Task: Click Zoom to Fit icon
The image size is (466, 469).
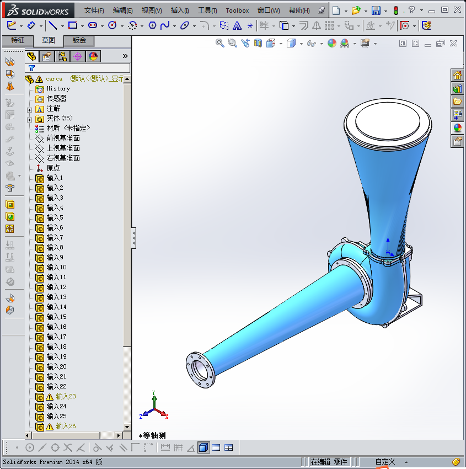Action: click(x=219, y=44)
